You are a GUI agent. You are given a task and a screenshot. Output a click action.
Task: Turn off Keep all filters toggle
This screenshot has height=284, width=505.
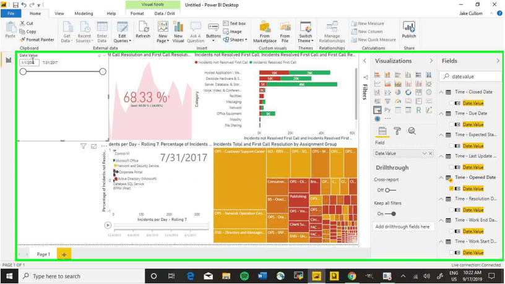click(x=391, y=213)
